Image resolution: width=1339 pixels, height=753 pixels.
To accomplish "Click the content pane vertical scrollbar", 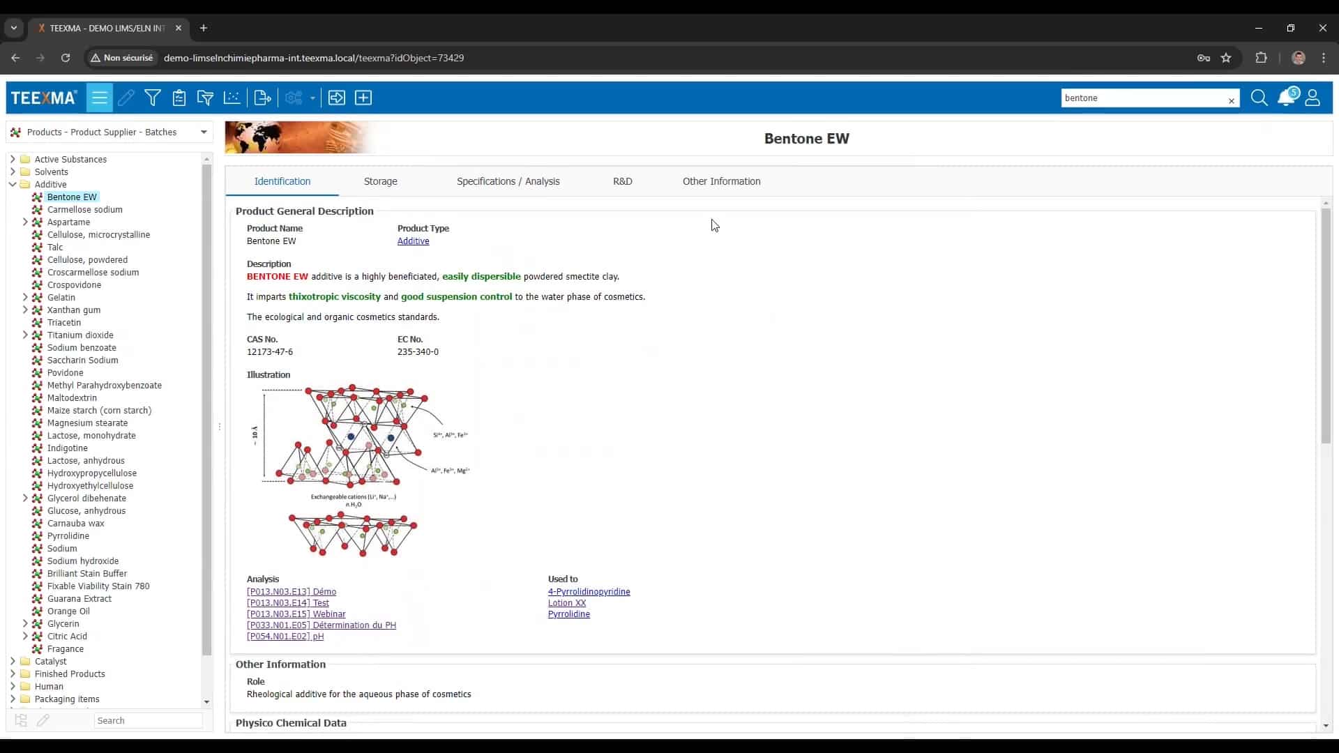I will [1326, 325].
